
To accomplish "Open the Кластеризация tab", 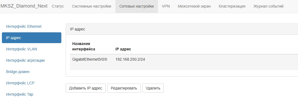I will click(232, 6).
